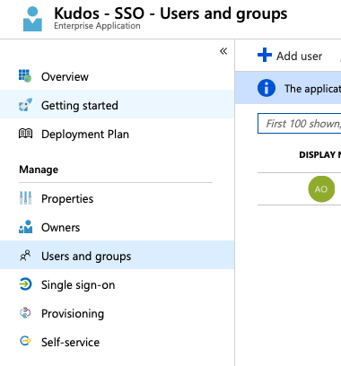Click the Deployment Plan book icon
The image size is (341, 366).
[25, 134]
